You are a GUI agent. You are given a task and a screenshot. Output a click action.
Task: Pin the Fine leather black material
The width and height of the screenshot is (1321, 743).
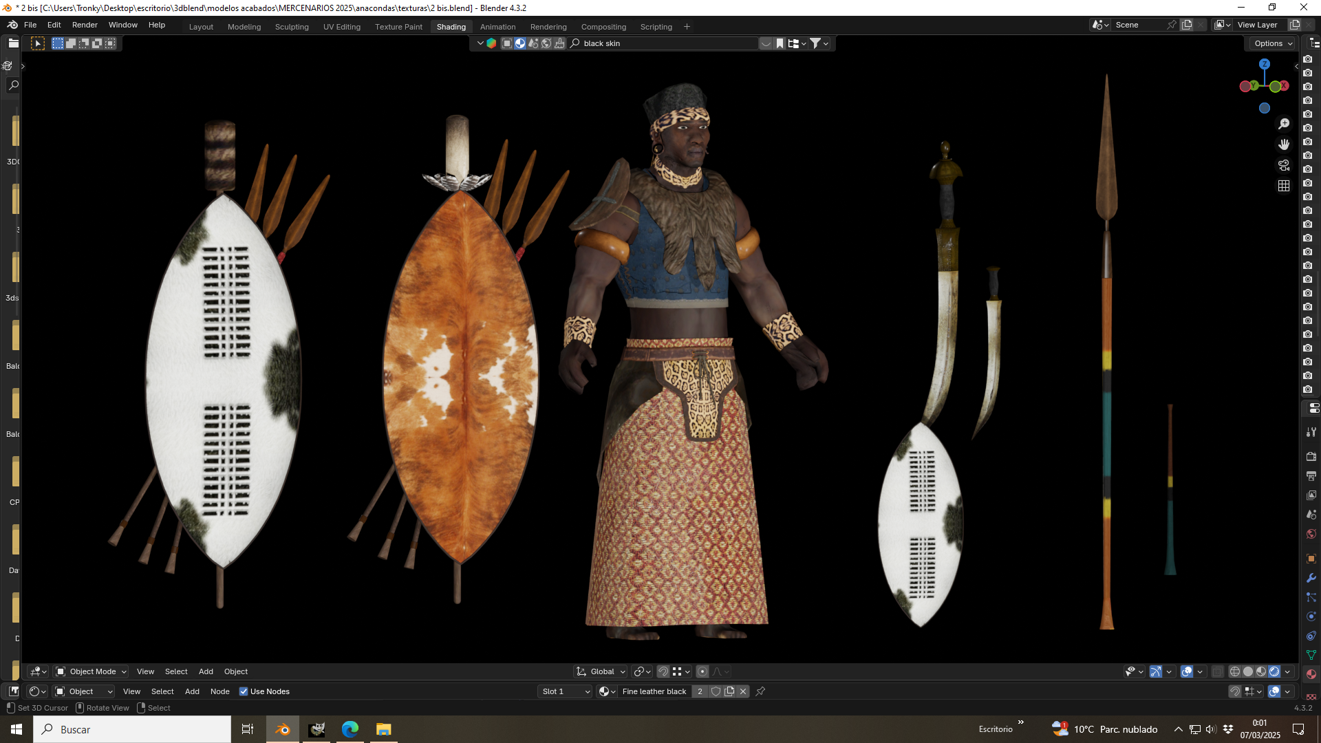(760, 691)
